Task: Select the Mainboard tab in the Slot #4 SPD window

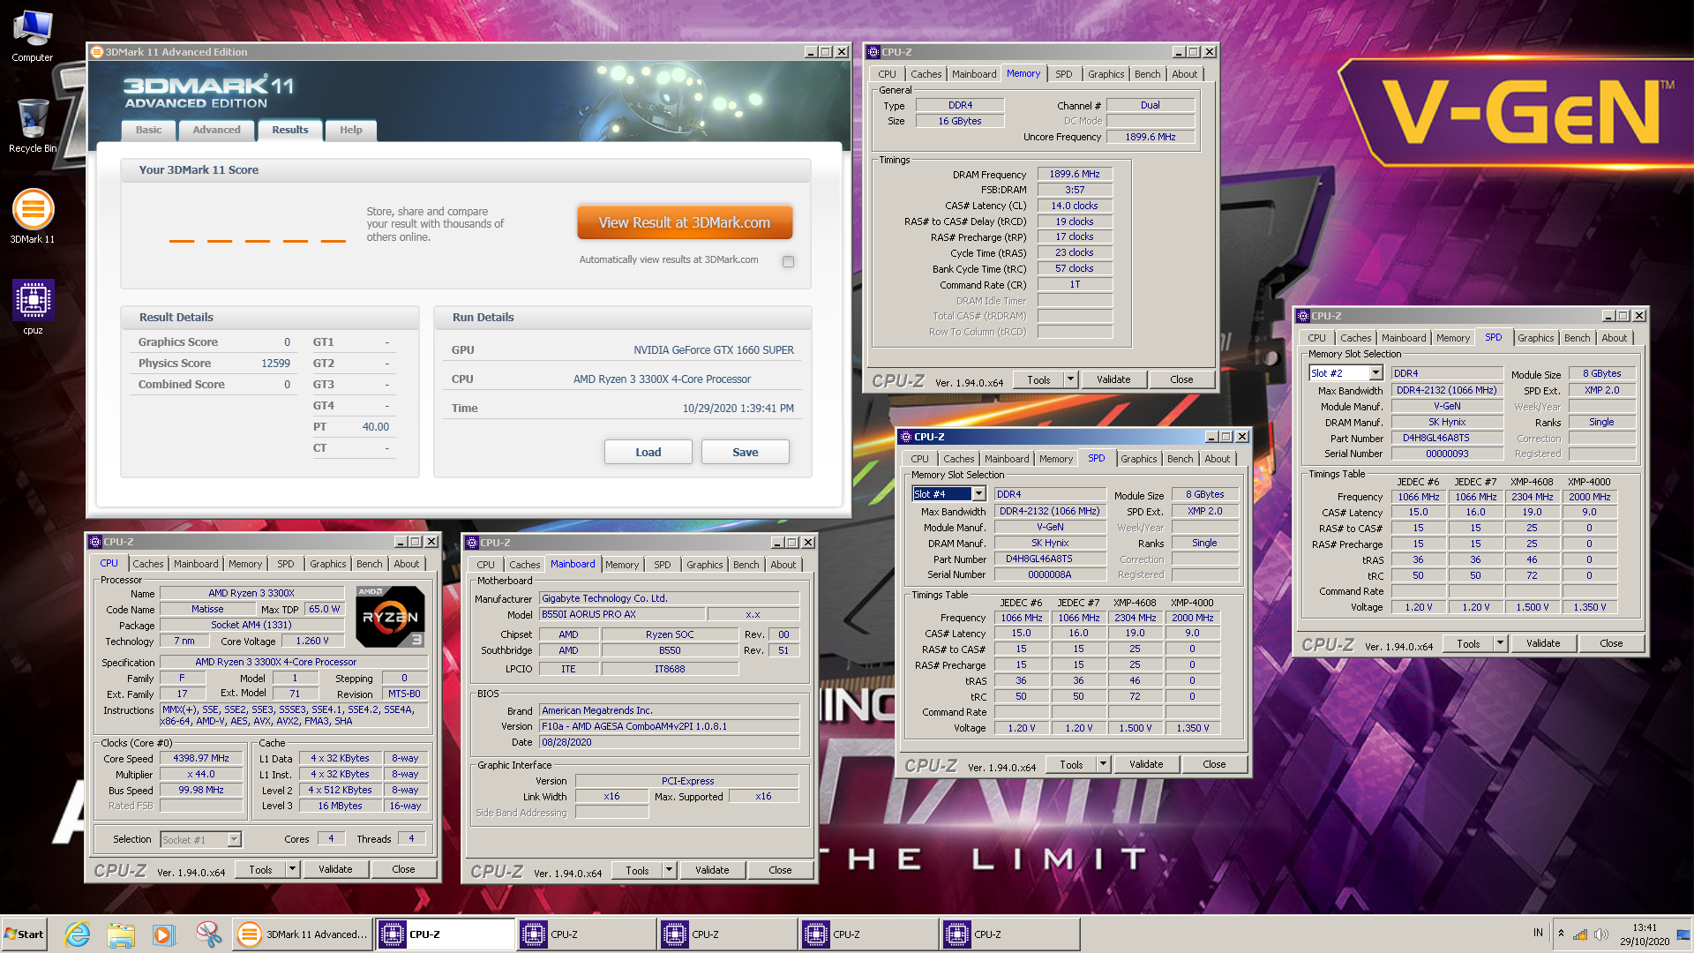Action: tap(1007, 459)
